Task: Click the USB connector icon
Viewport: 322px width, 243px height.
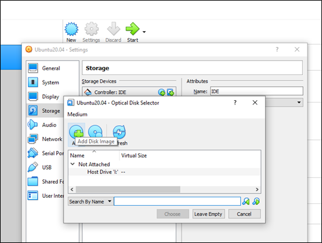Action: pyautogui.click(x=33, y=167)
